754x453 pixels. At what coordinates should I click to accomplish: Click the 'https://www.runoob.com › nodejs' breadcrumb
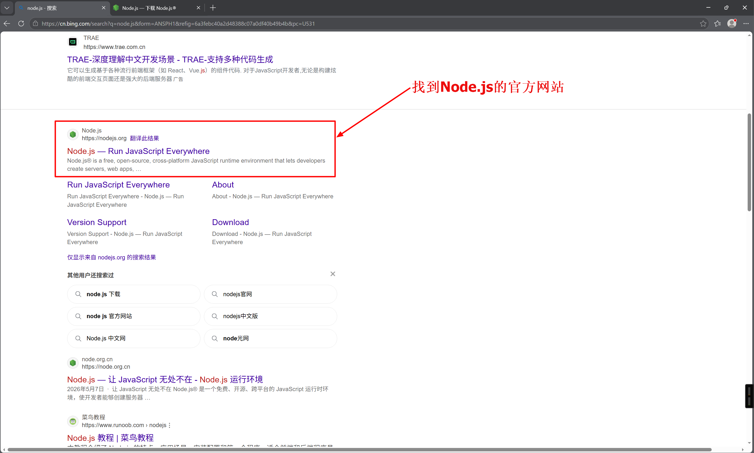point(124,425)
